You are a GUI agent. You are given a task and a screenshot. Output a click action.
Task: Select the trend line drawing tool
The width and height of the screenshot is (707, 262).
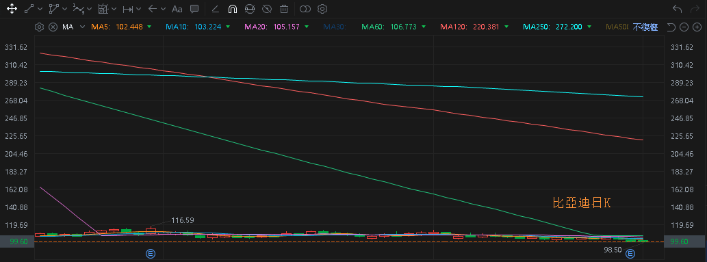pos(29,9)
